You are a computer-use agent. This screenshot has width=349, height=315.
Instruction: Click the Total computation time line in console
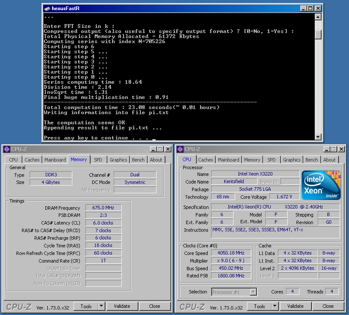132,107
